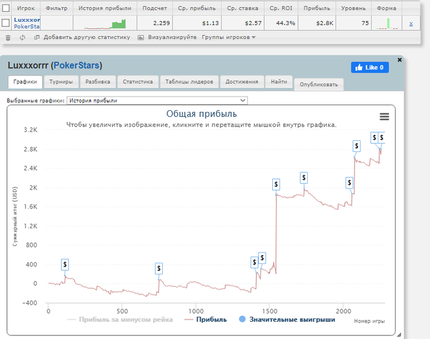This screenshot has height=339, width=430.
Task: Sort by 'История прибыли' column header
Action: 105,8
